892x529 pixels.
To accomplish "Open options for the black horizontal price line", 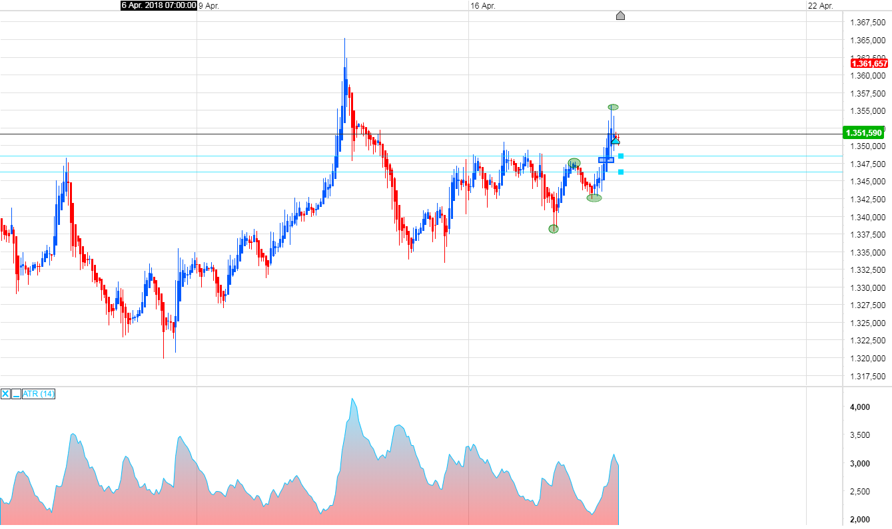I will coord(266,133).
